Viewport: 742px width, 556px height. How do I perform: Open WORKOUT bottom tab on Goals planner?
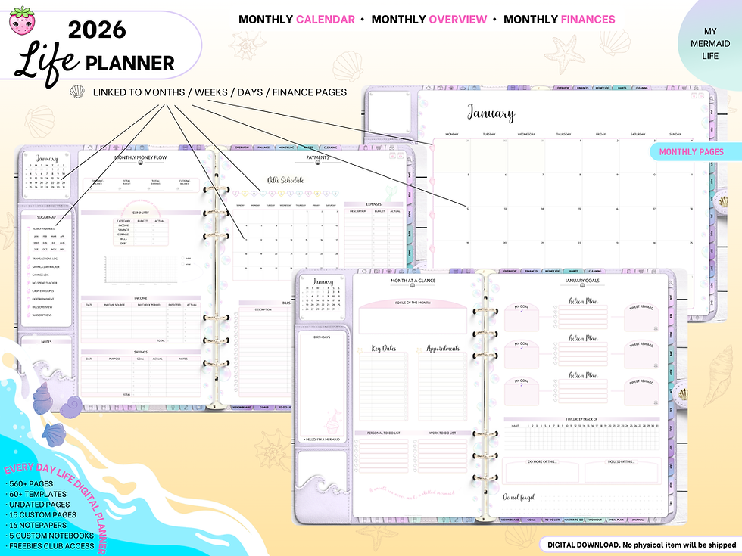[595, 520]
